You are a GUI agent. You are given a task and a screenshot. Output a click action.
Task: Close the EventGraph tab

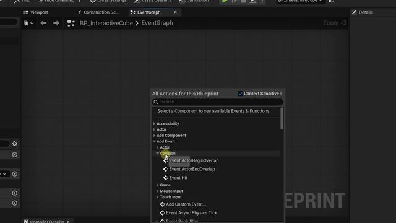[x=176, y=12]
